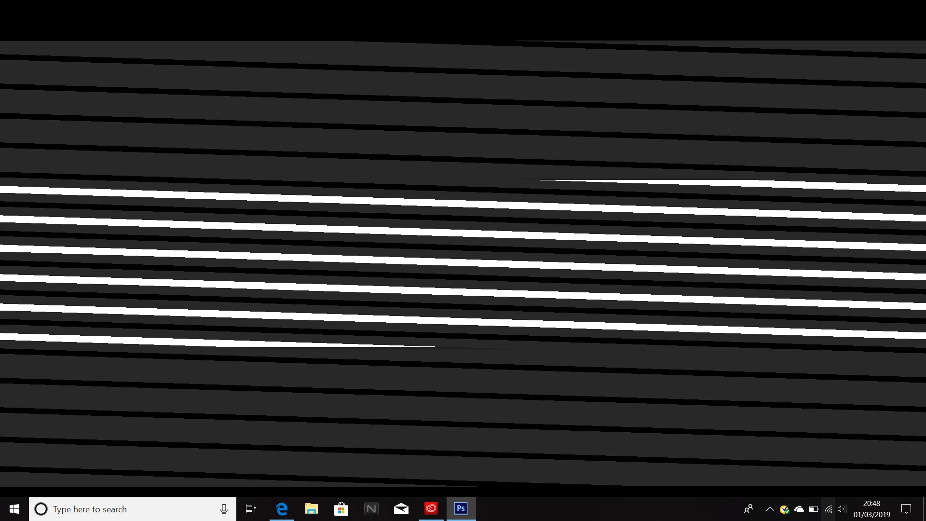Open Norton security tray icon
This screenshot has height=521, width=926.
click(x=784, y=509)
